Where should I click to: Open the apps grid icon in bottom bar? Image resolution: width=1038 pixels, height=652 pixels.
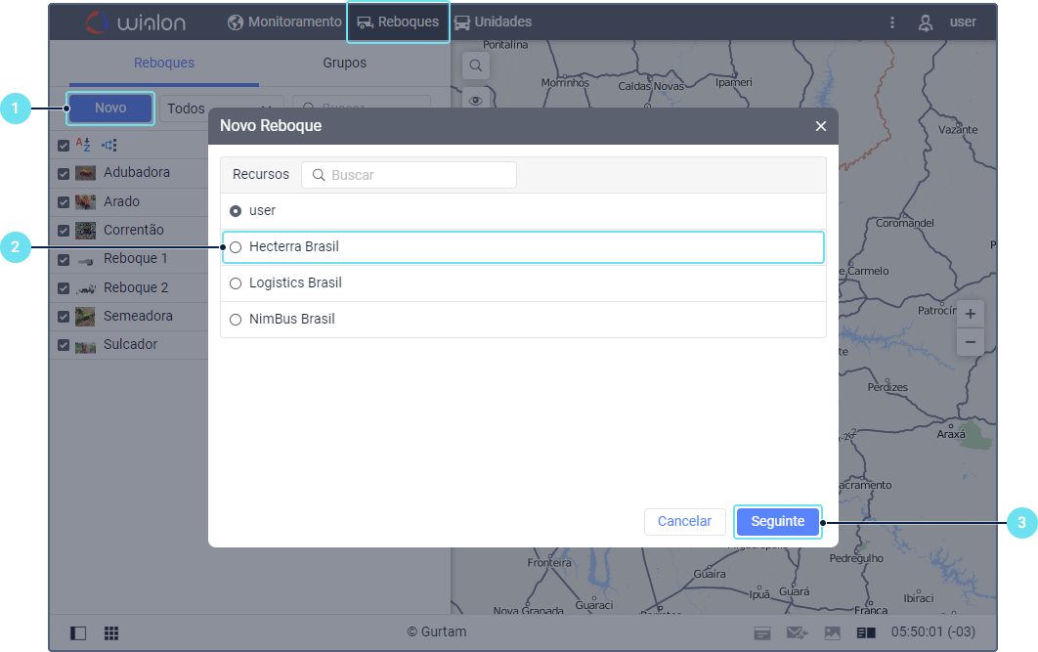[x=111, y=632]
